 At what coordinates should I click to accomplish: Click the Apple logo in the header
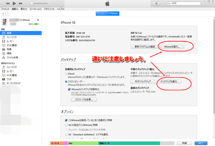pos(107,4)
